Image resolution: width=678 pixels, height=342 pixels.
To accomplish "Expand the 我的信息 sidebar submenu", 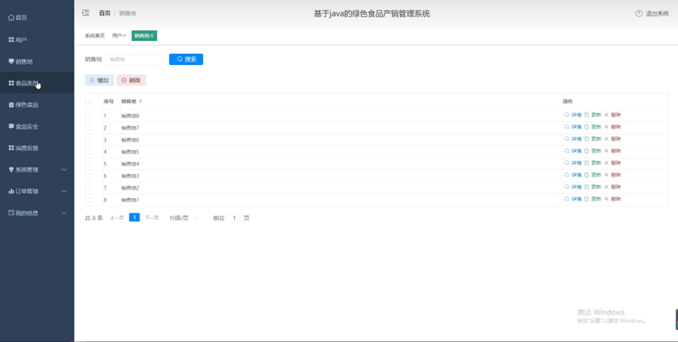I will point(37,213).
